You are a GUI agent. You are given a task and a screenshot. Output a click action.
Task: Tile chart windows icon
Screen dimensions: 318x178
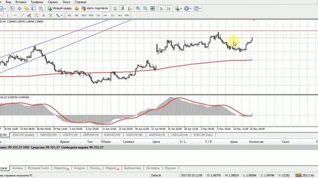pyautogui.click(x=153, y=8)
